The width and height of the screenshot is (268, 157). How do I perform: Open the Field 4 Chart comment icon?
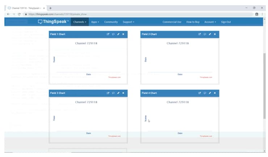point(205,93)
